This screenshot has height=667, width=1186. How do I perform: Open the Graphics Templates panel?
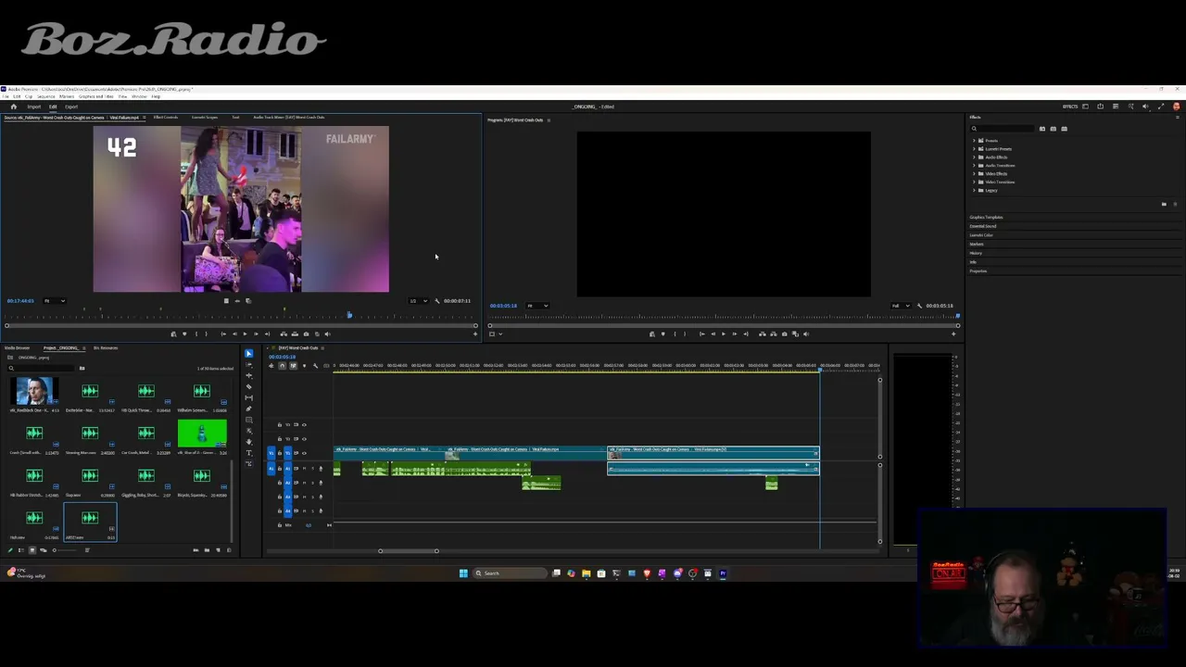click(986, 218)
